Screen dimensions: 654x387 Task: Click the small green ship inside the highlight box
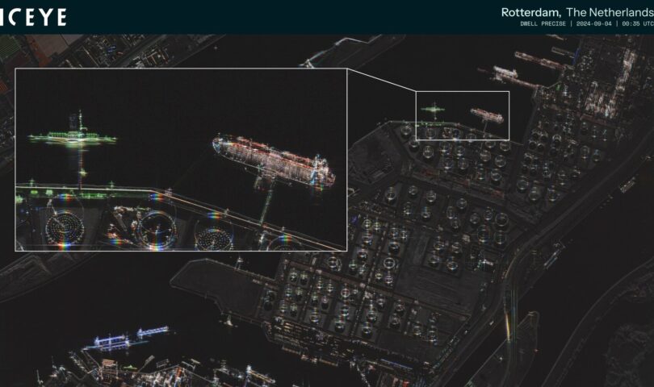coord(432,108)
